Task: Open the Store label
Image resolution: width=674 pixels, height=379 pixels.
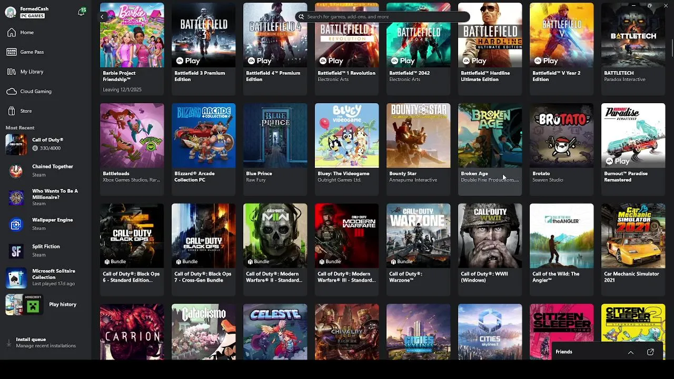Action: coord(26,111)
